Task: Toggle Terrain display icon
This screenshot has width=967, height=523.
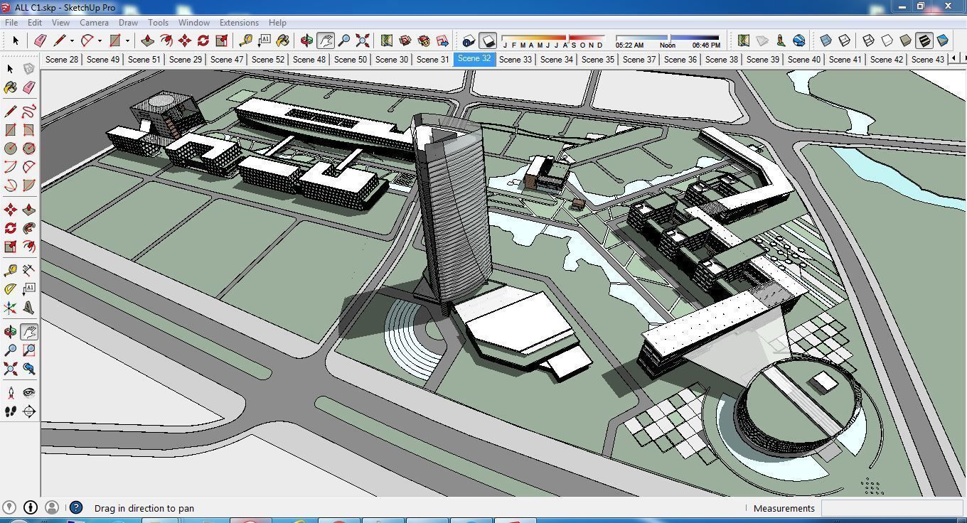Action: [x=762, y=41]
